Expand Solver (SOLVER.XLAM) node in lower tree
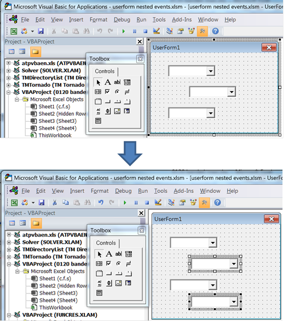The image size is (300, 330). click(x=9, y=242)
